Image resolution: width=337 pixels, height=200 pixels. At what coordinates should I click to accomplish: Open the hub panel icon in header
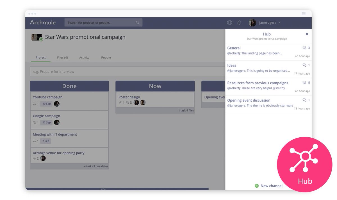pyautogui.click(x=230, y=23)
